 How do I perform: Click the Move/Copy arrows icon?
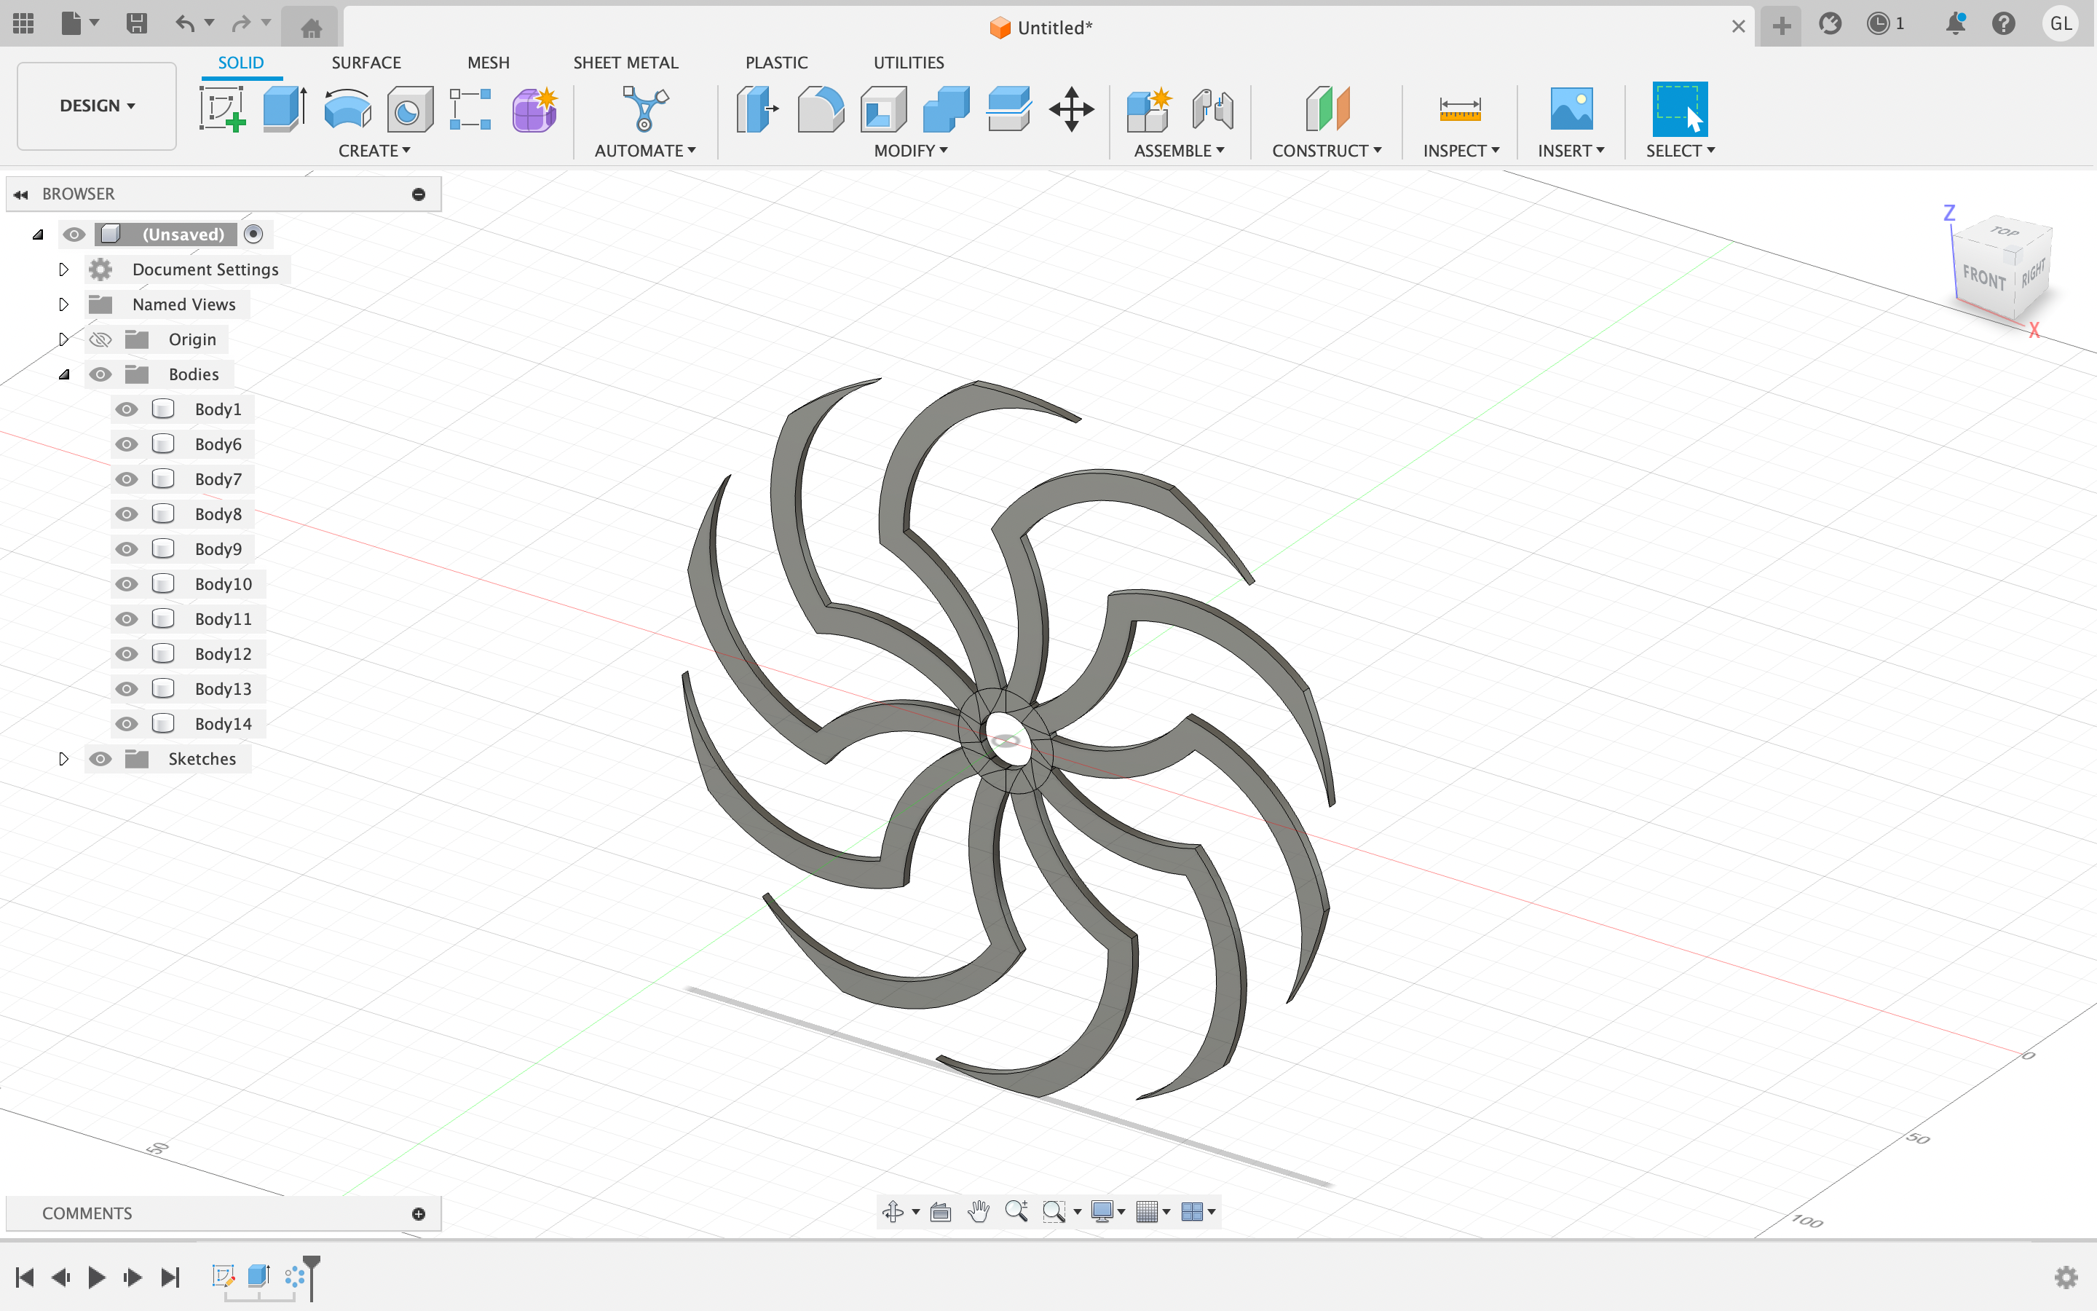click(x=1071, y=110)
